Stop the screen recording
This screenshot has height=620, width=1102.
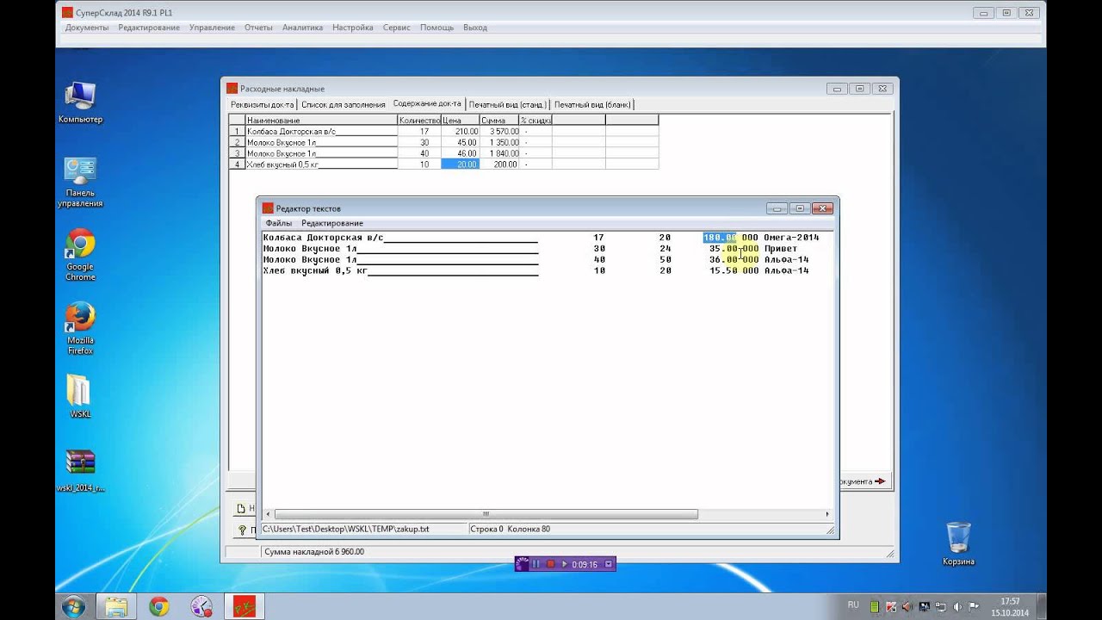tap(550, 564)
